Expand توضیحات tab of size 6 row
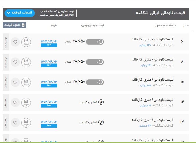196x143 pixels. (6, 42)
